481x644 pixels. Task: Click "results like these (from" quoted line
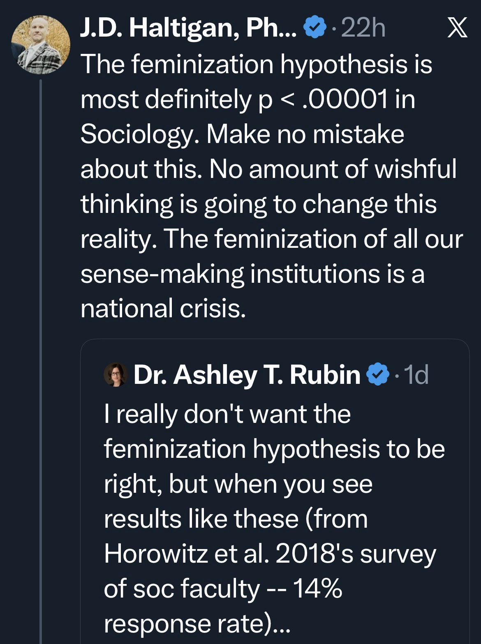[236, 518]
